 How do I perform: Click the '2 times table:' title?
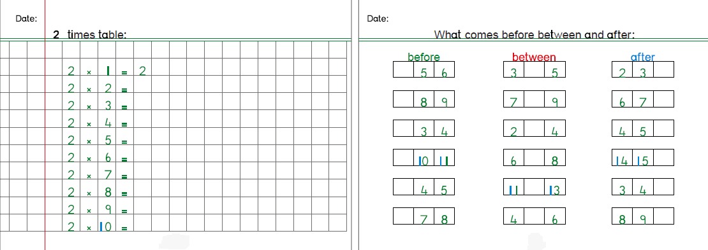(90, 34)
